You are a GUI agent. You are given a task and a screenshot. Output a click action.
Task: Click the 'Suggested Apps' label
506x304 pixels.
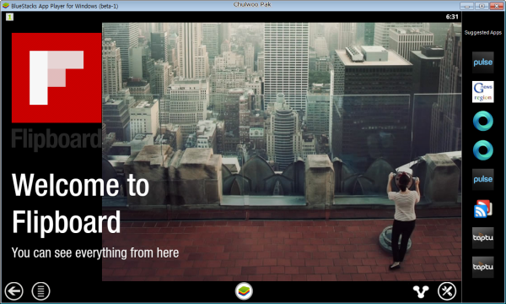click(482, 33)
